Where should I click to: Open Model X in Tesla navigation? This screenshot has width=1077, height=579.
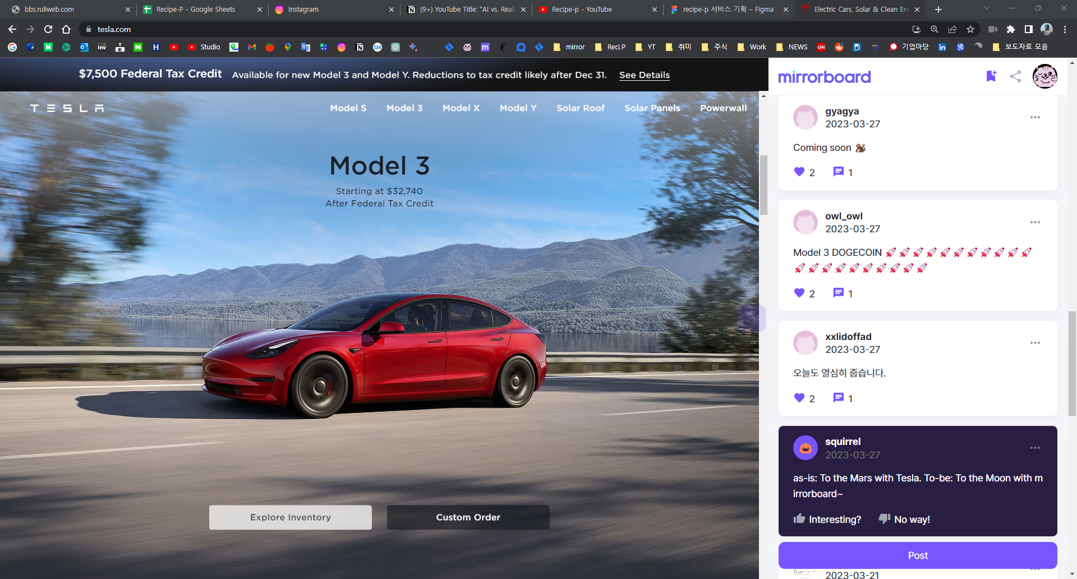[x=461, y=108]
